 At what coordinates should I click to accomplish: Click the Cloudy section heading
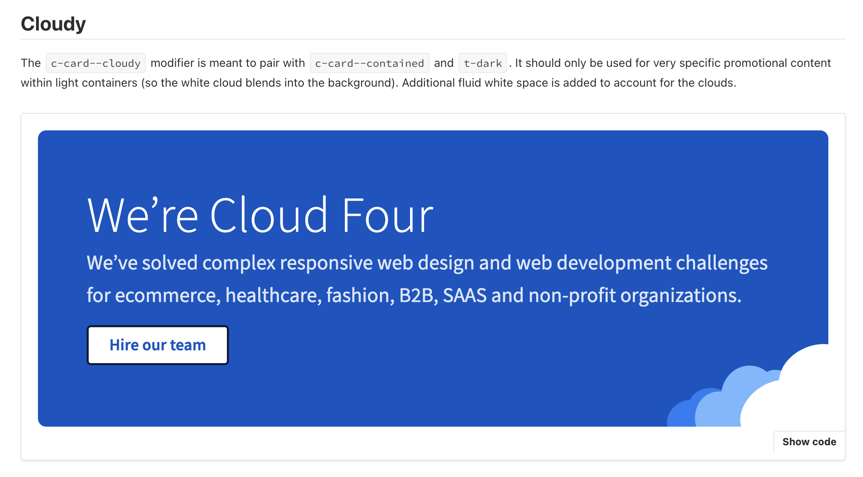53,24
